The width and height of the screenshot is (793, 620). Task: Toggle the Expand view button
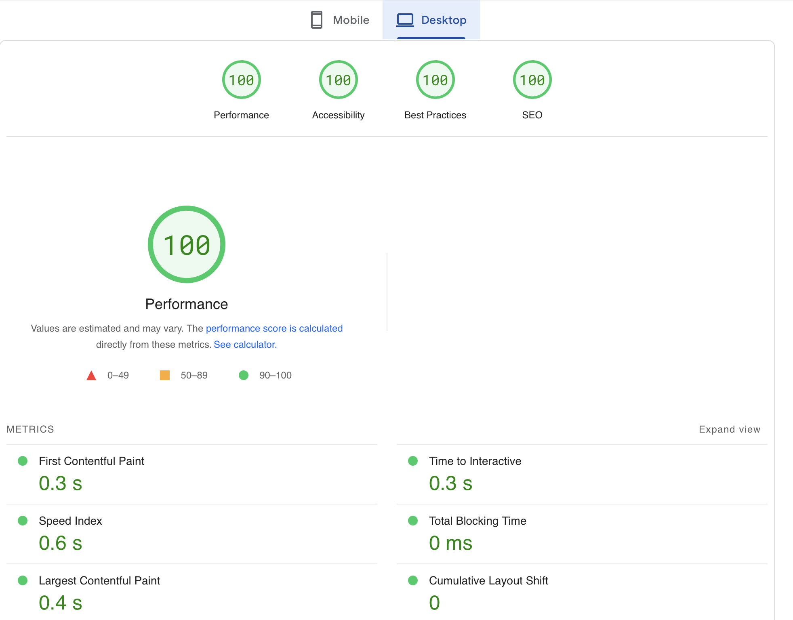(730, 429)
